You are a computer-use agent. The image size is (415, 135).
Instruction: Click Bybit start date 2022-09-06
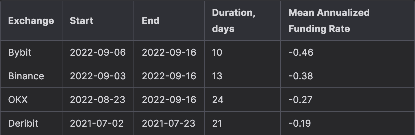[x=98, y=52]
